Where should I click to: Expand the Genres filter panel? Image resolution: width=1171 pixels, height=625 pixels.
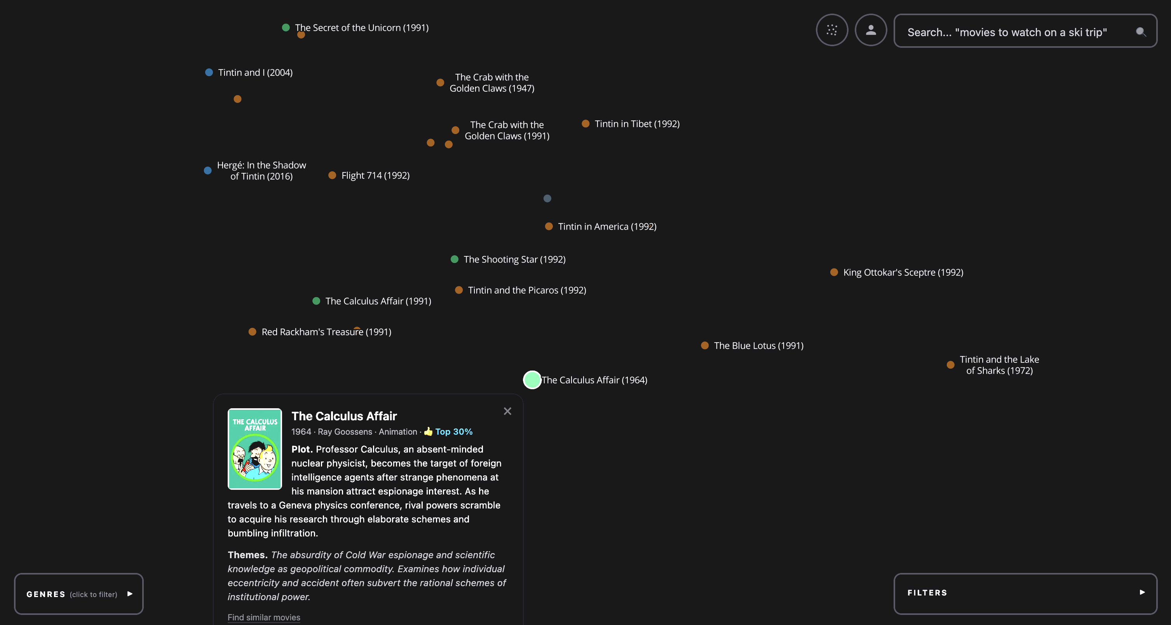click(x=78, y=594)
